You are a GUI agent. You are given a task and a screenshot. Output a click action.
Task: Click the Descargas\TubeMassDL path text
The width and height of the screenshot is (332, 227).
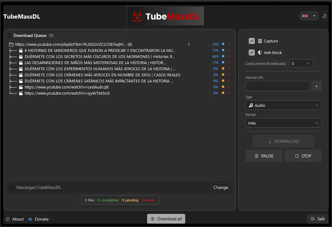[x=39, y=187]
